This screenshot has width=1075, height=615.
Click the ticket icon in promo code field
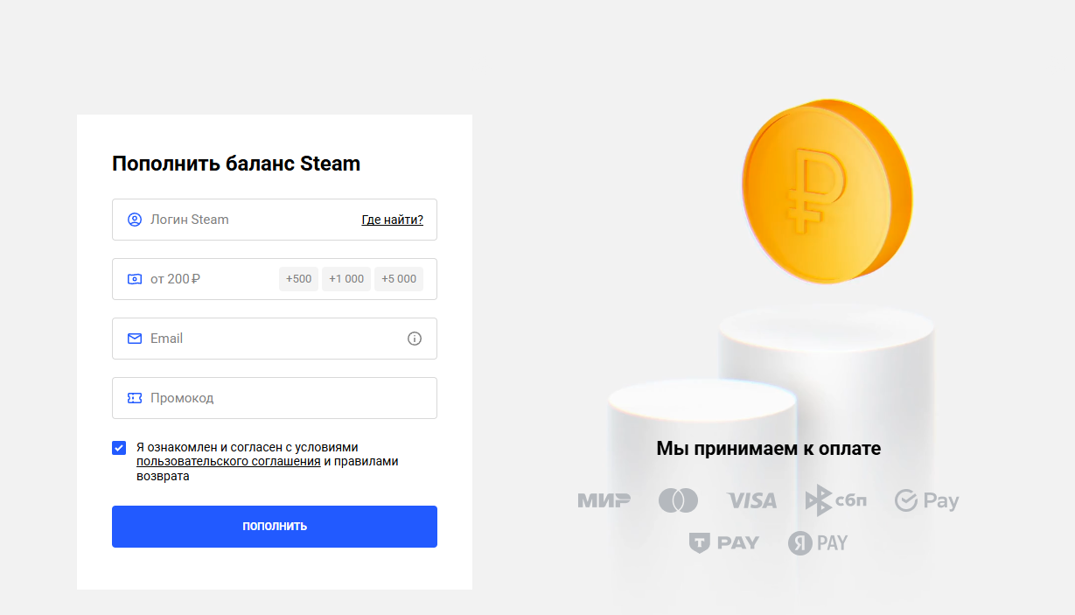[135, 398]
